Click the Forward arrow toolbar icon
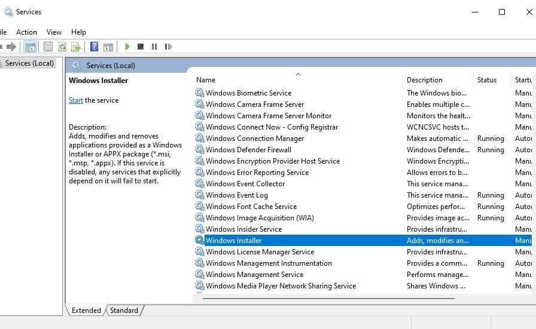This screenshot has width=536, height=329. tap(11, 47)
